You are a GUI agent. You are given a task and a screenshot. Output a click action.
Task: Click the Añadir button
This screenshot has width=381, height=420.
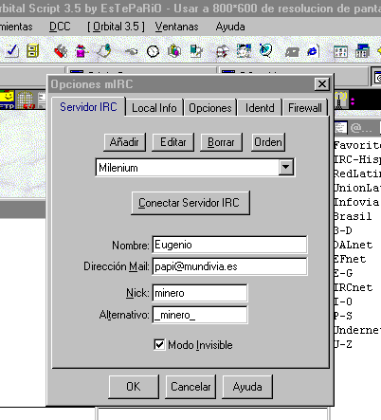click(124, 142)
